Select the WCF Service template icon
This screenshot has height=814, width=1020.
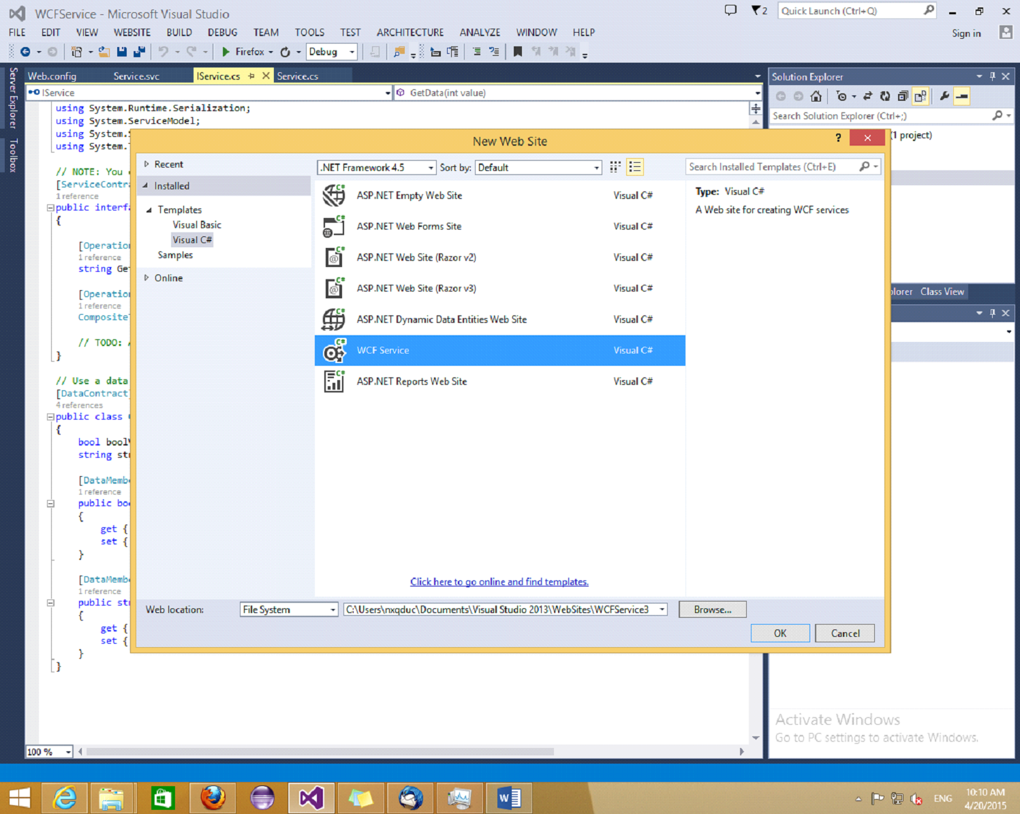coord(334,350)
